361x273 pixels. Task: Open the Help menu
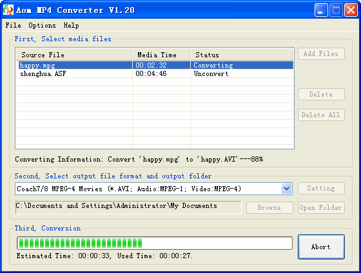coord(71,25)
